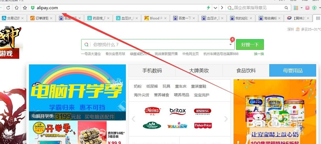321x144 pixels.
Task: Reload the page with the refresh icon
Action: coord(8,8)
